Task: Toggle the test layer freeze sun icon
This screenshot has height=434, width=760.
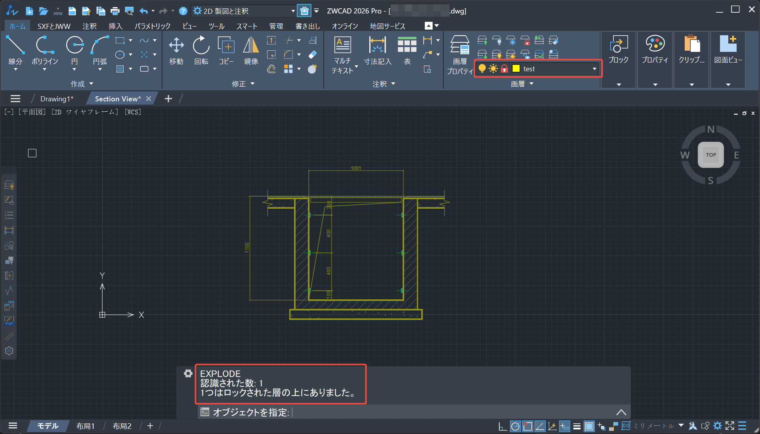Action: (493, 69)
